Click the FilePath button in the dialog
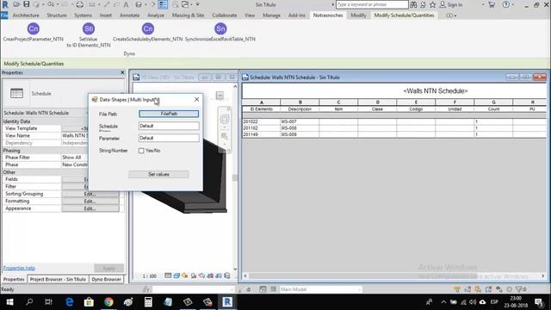 coord(169,114)
